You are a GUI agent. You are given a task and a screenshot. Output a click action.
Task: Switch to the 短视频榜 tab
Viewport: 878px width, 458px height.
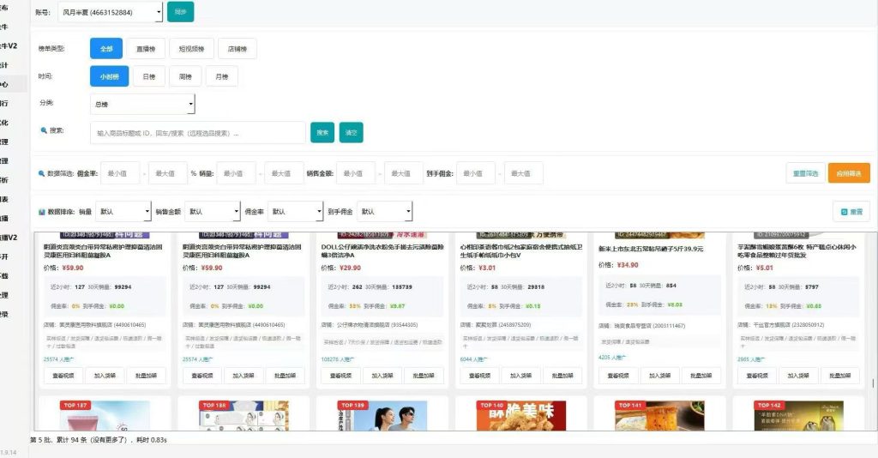191,49
